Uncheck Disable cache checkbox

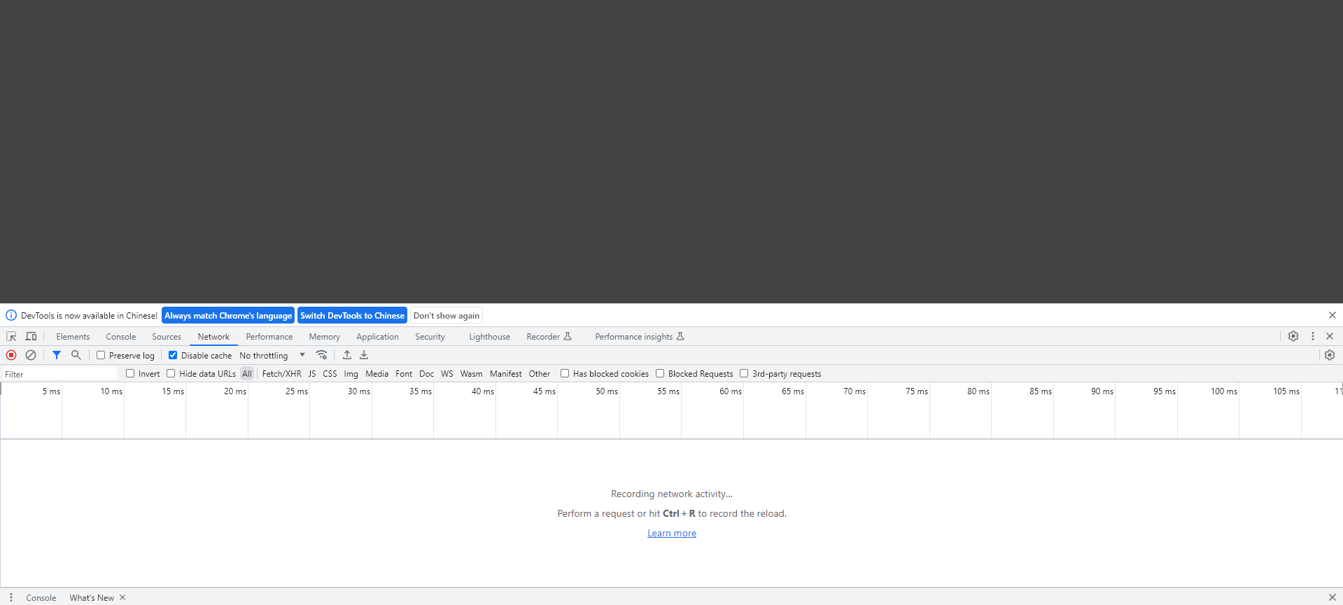point(173,356)
